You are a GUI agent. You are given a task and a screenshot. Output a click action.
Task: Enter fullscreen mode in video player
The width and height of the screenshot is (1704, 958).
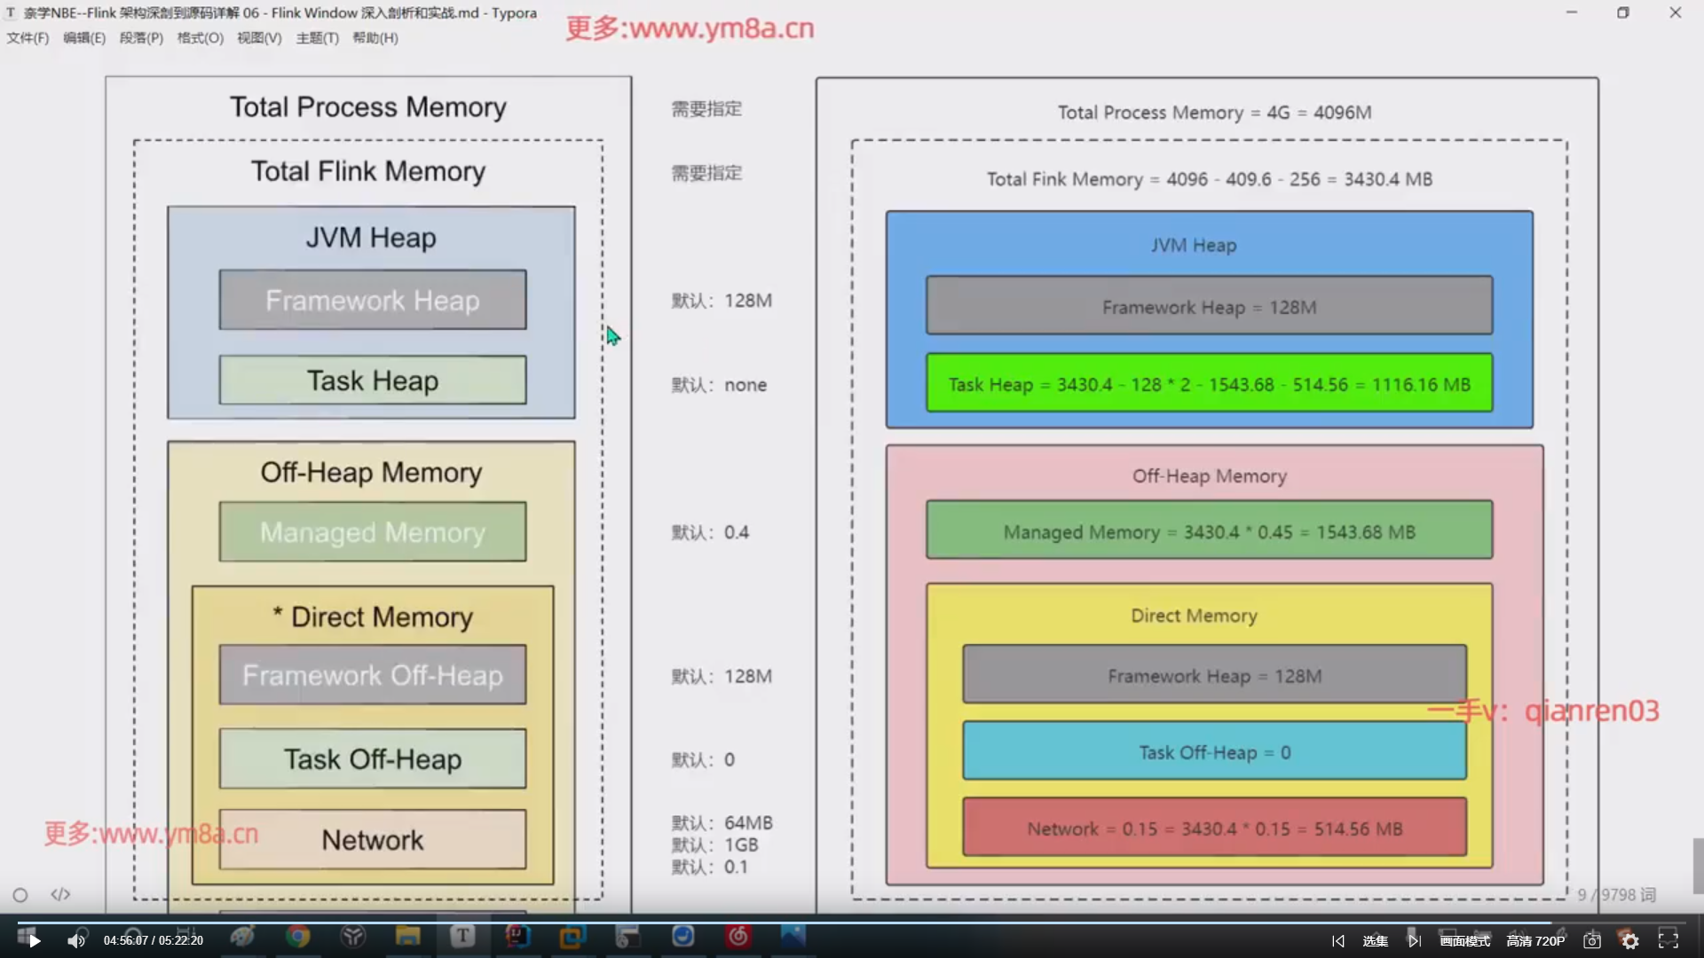(x=1668, y=940)
